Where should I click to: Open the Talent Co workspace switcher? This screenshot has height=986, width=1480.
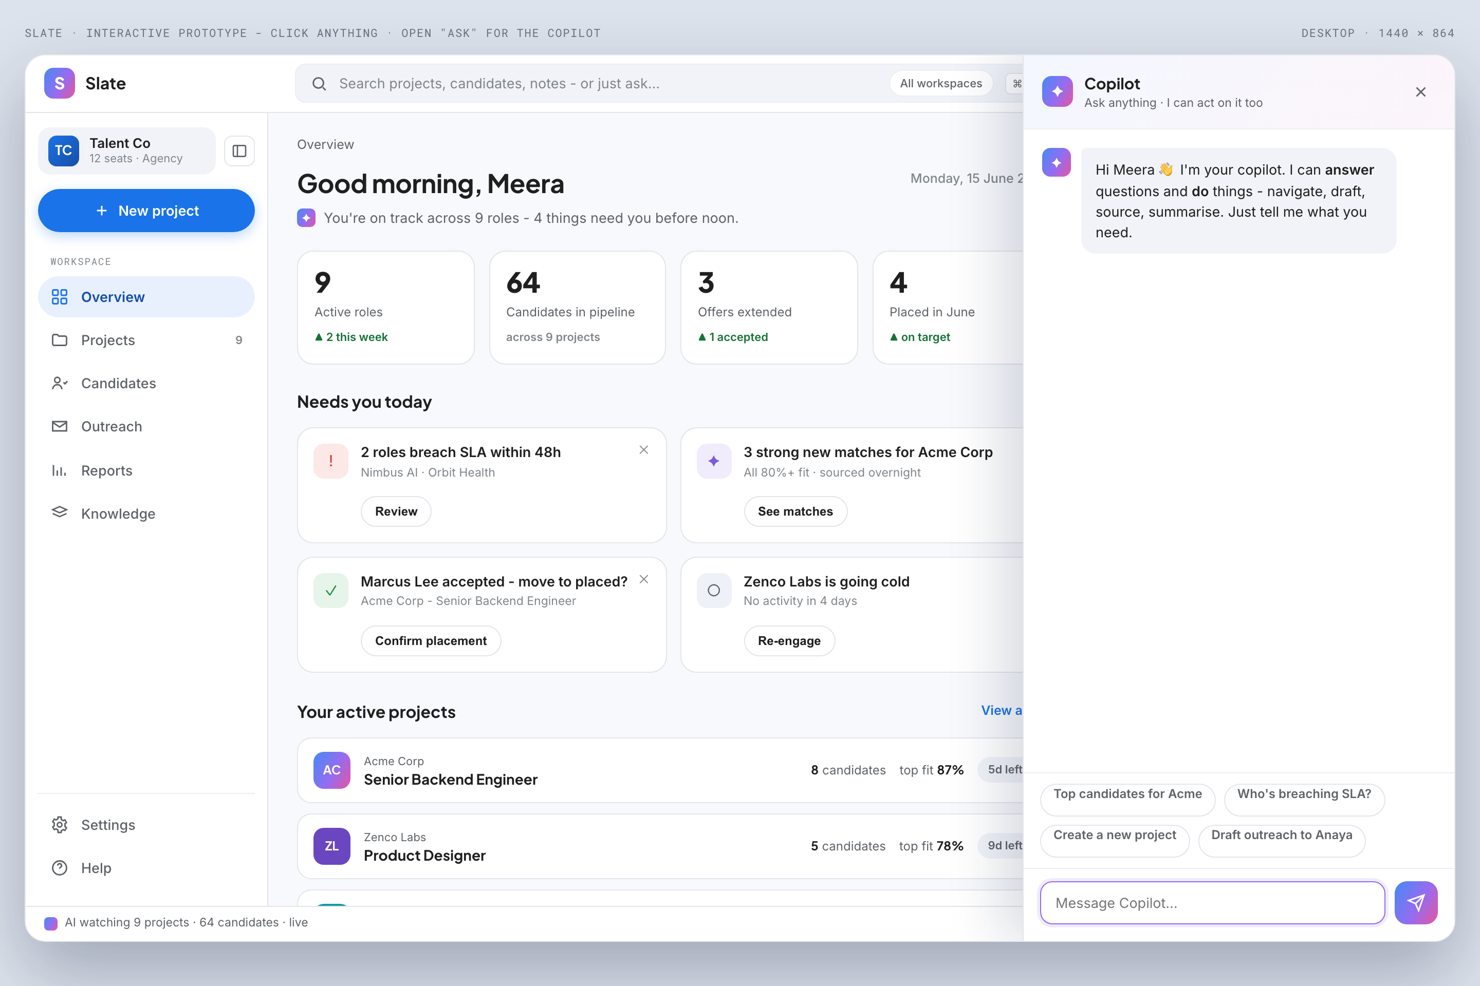(x=127, y=151)
